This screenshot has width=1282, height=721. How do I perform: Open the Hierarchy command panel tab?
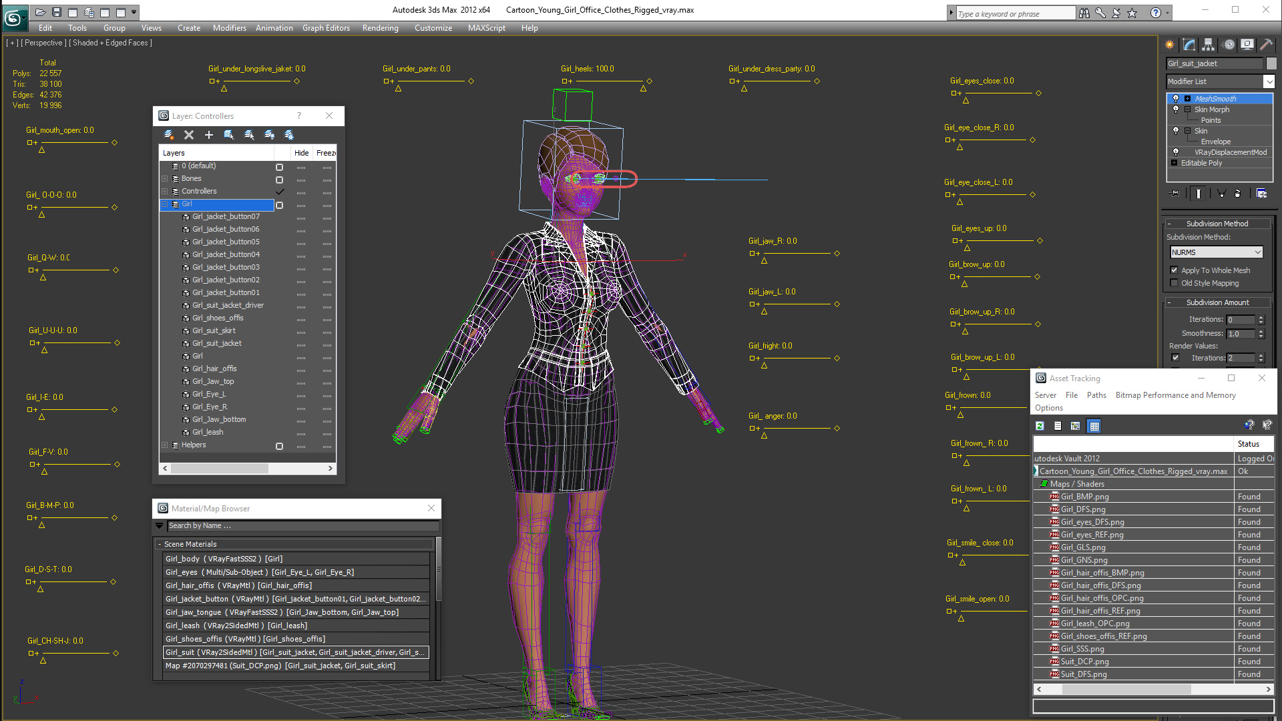point(1209,45)
